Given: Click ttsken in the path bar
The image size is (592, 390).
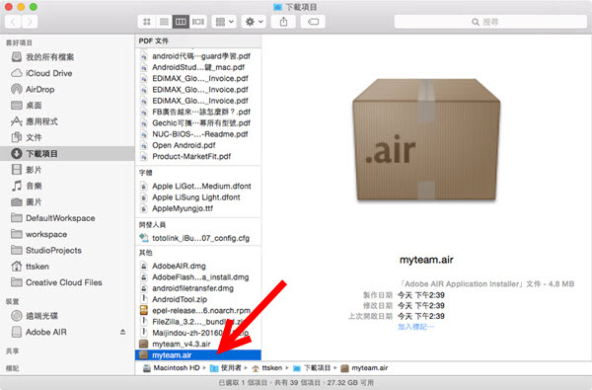Looking at the screenshot, I should click(x=267, y=368).
